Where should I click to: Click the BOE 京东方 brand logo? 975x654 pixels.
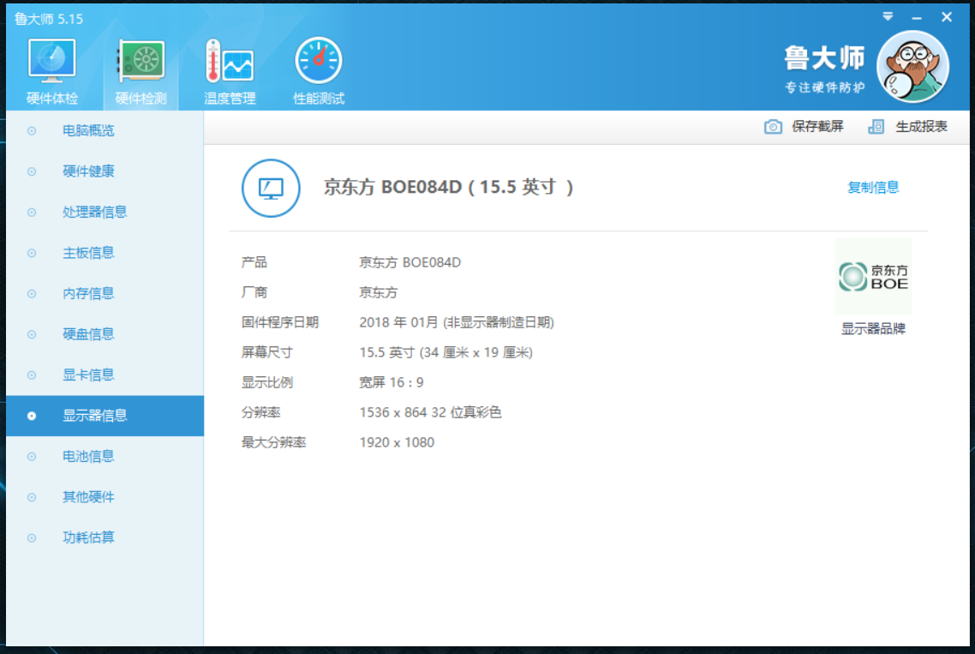point(873,276)
